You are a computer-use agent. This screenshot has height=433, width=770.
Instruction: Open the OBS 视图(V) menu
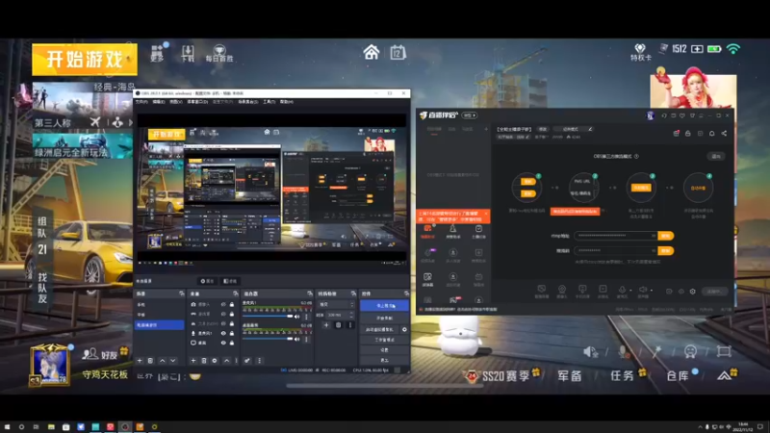176,102
